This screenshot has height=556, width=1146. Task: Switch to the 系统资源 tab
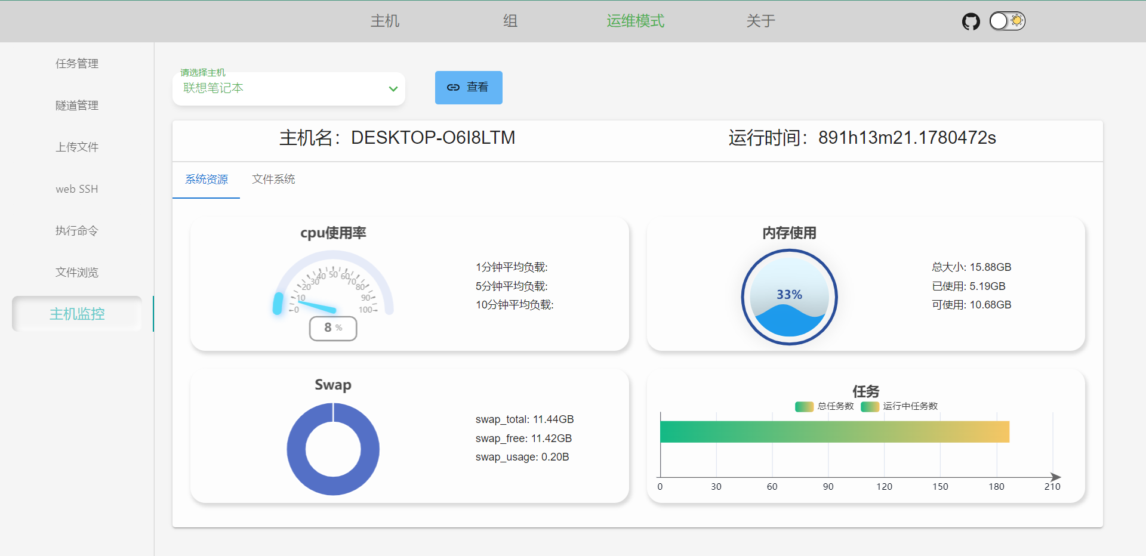pos(207,180)
